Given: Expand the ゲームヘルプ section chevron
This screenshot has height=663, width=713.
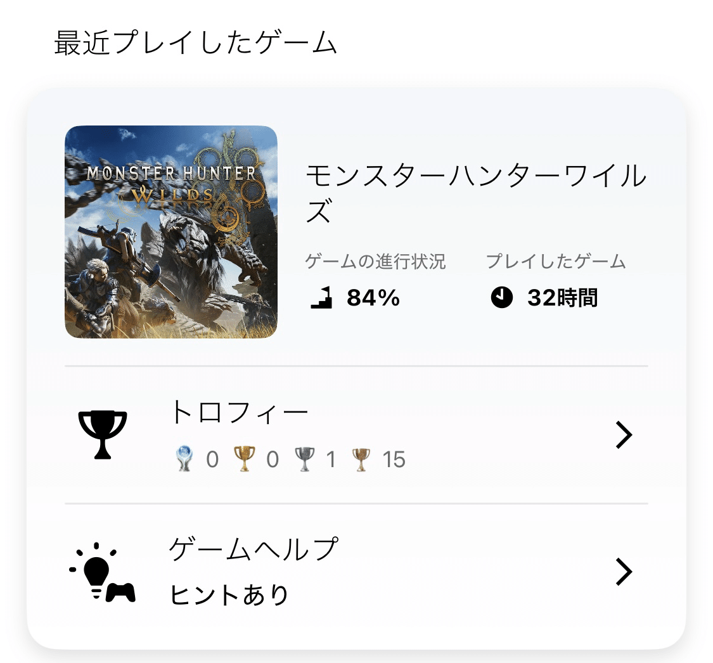Looking at the screenshot, I should (x=624, y=571).
